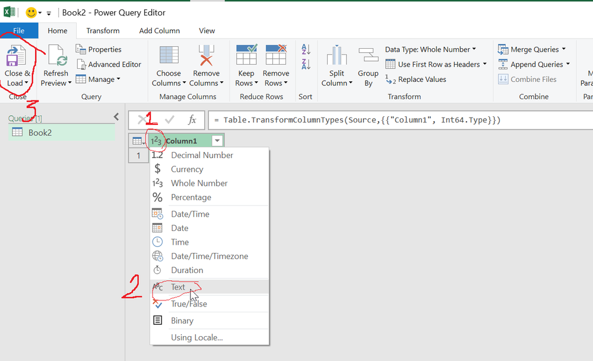Image resolution: width=593 pixels, height=361 pixels.
Task: Switch to the Add Column tab
Action: [160, 31]
